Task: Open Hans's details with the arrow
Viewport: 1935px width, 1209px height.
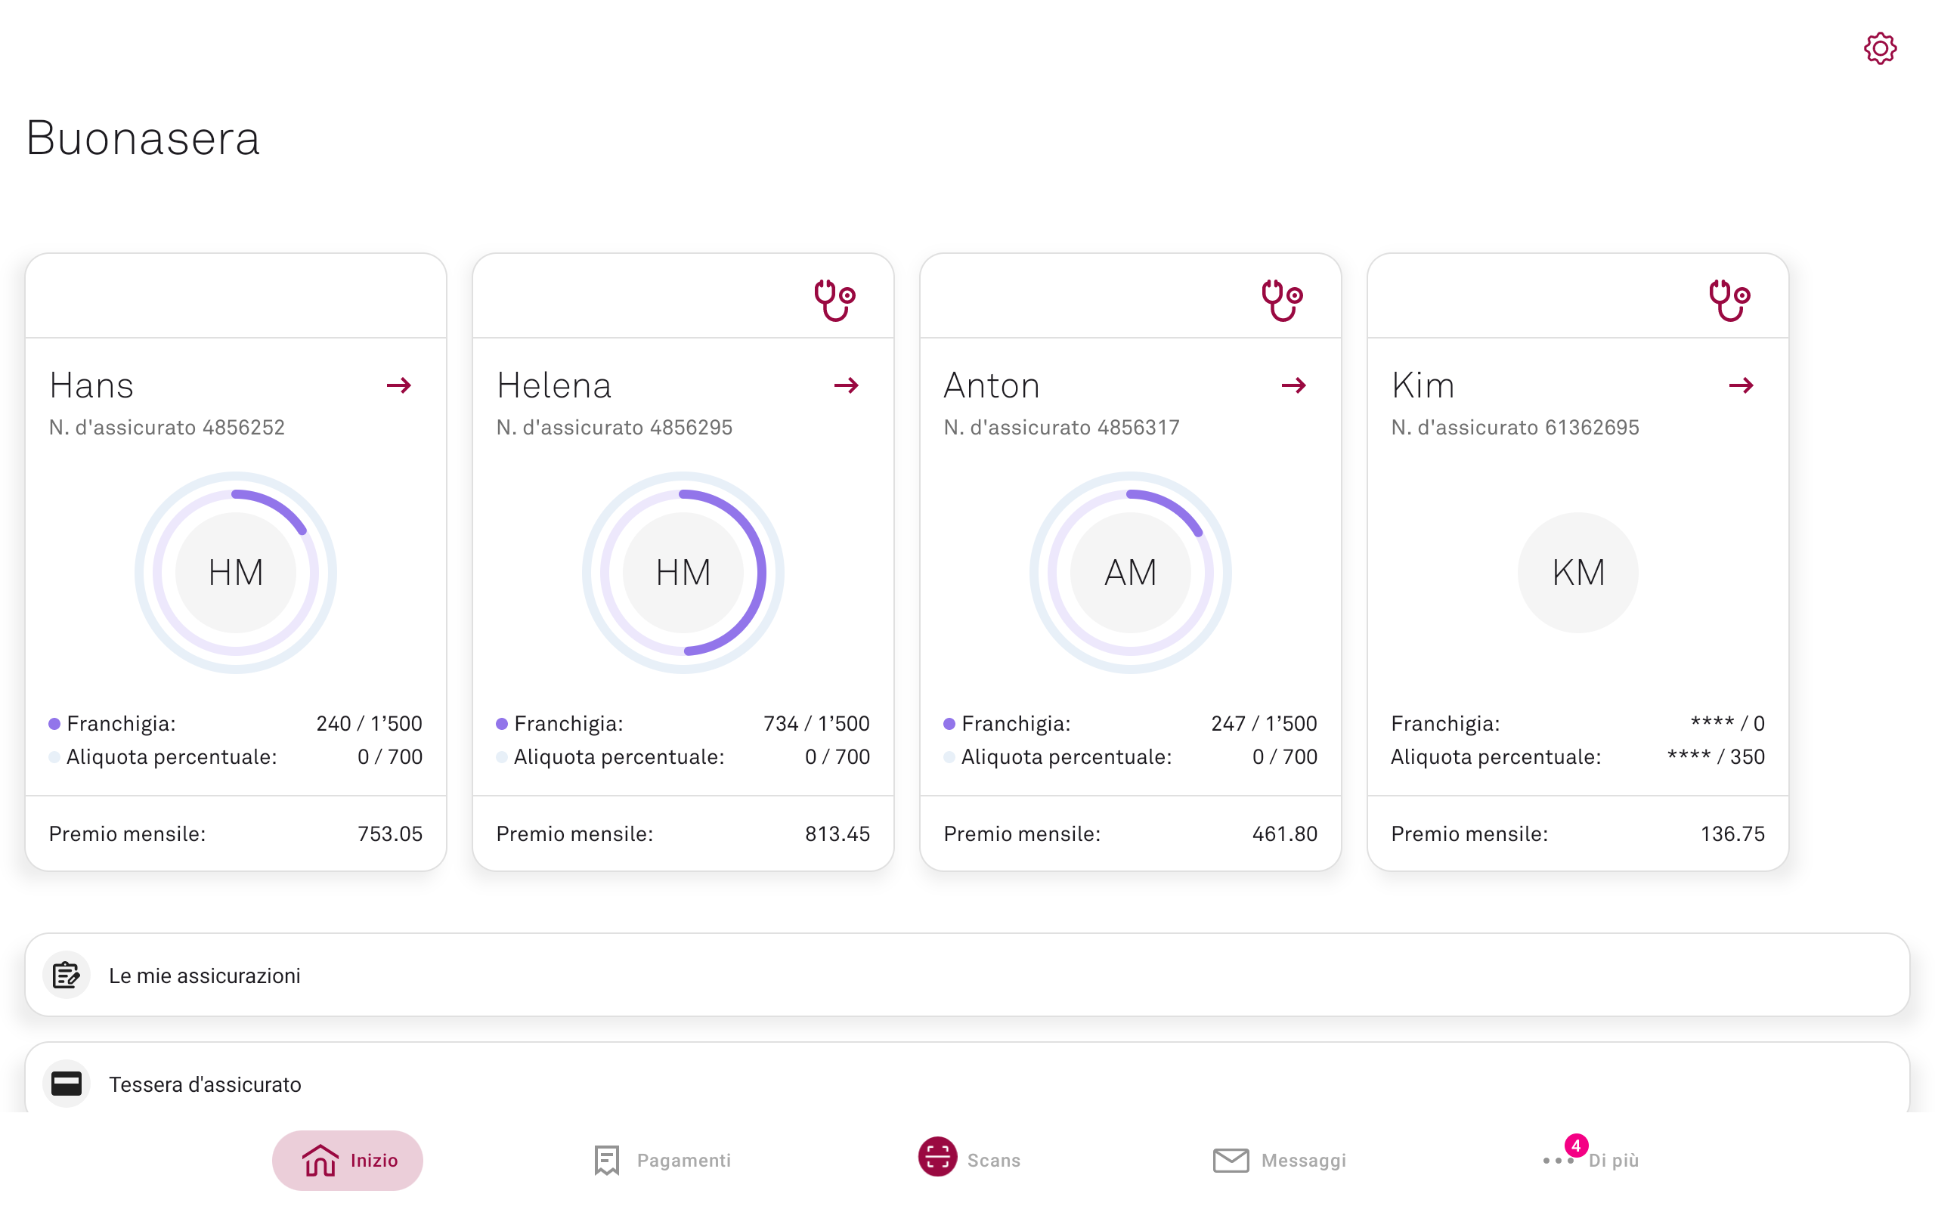Action: point(399,385)
